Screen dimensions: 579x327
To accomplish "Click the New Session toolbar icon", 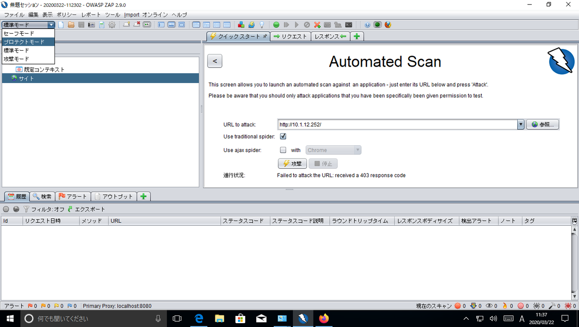I will (x=61, y=25).
